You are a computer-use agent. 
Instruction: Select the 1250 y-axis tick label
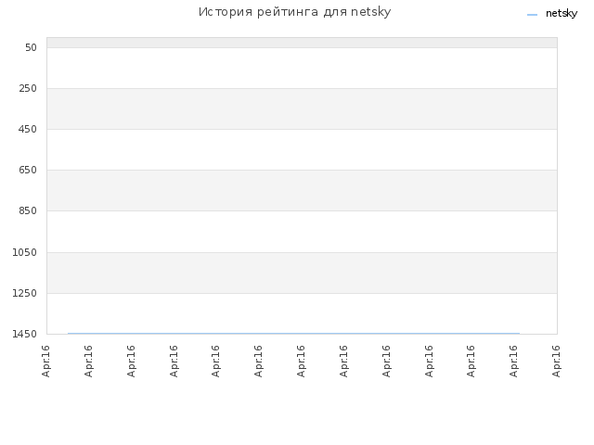click(x=25, y=293)
